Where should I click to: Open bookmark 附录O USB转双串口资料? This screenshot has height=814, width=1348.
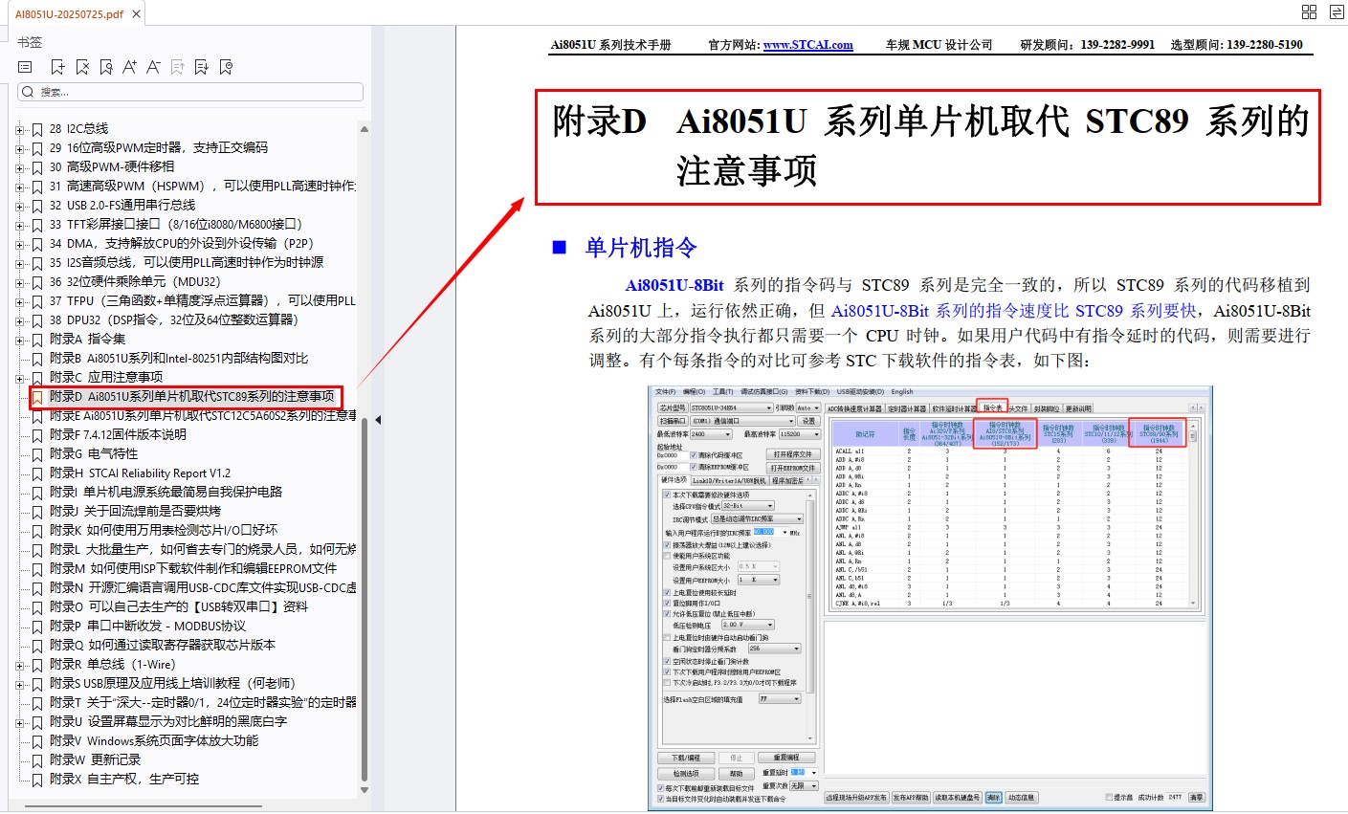click(x=179, y=606)
